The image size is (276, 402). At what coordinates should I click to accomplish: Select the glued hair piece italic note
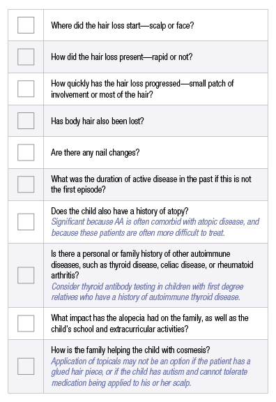point(151,372)
